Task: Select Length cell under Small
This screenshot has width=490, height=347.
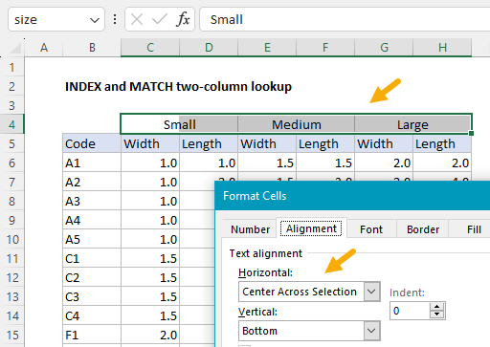Action: 209,143
